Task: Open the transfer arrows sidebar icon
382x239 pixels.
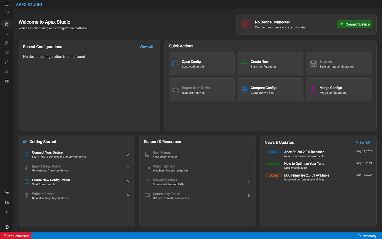Action: [x=7, y=62]
